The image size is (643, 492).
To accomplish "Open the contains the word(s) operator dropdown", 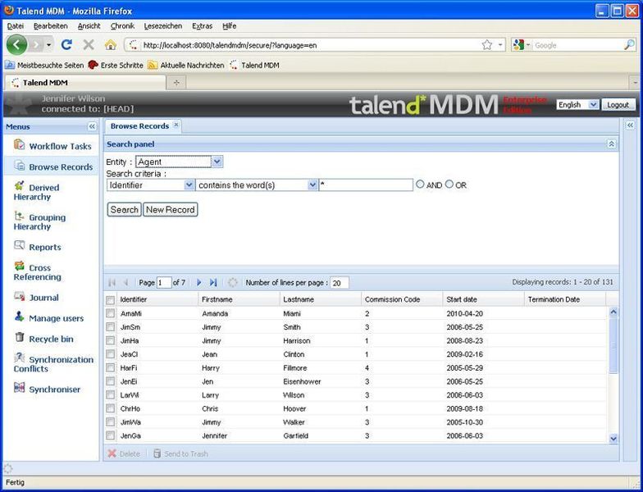I will (x=312, y=185).
